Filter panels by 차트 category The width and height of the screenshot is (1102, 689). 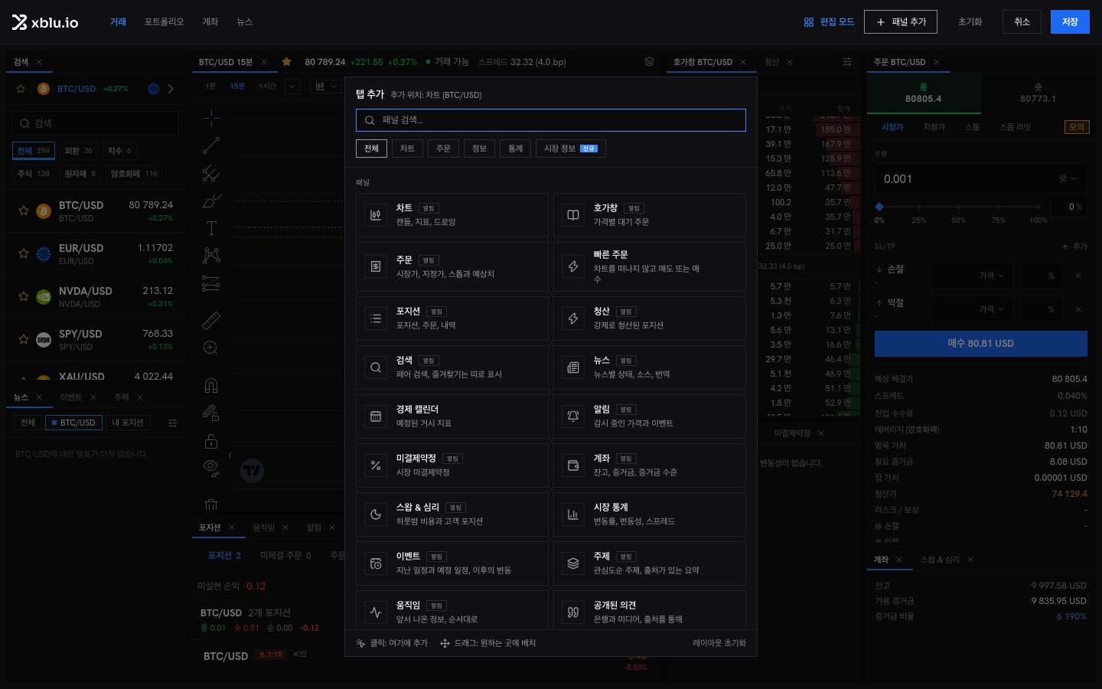click(x=407, y=149)
